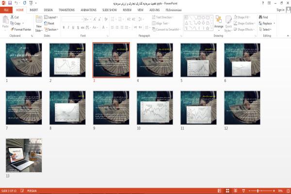Open the Quick Styles dropdown
Screen dimensions: 291x194
pyautogui.click(x=228, y=24)
